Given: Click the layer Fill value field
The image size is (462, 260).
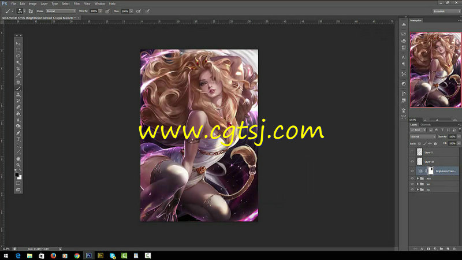Looking at the screenshot, I should tap(452, 143).
